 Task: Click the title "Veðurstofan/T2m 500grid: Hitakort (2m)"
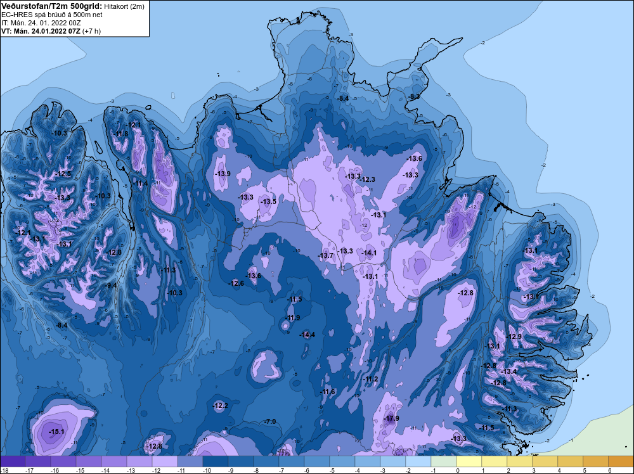point(73,6)
